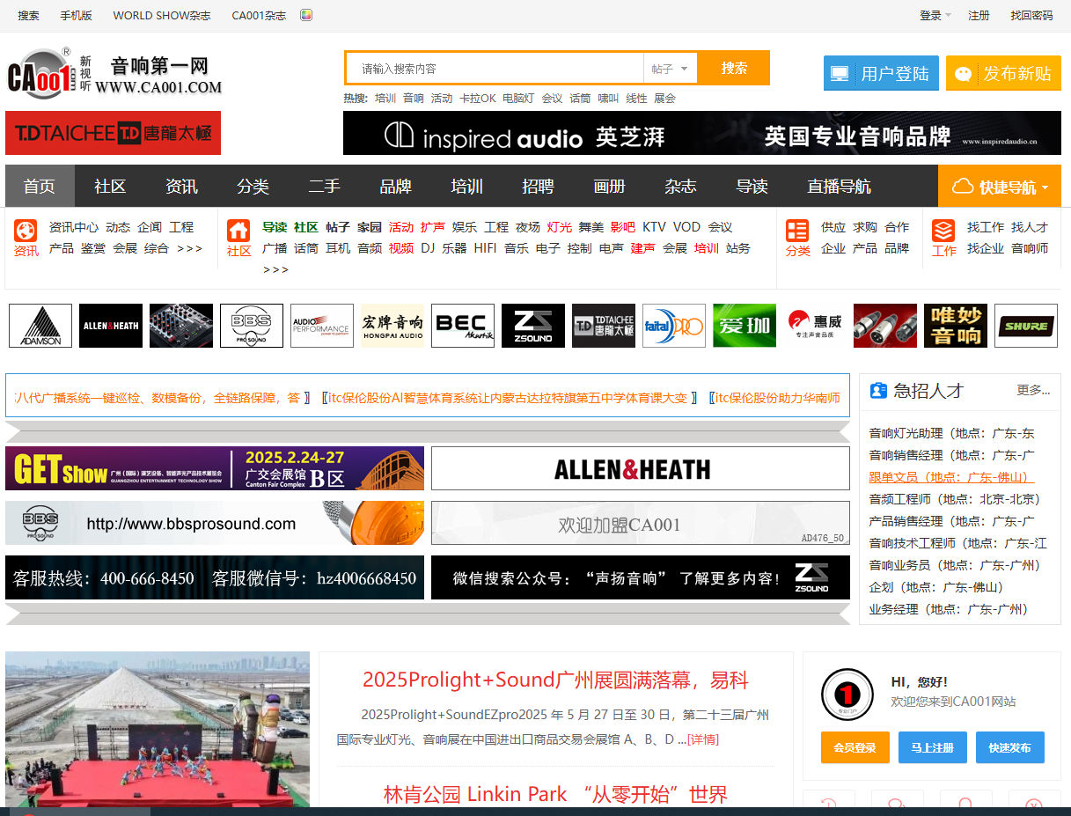Go to the 二手 navigation tab
The height and width of the screenshot is (816, 1071).
click(x=324, y=187)
